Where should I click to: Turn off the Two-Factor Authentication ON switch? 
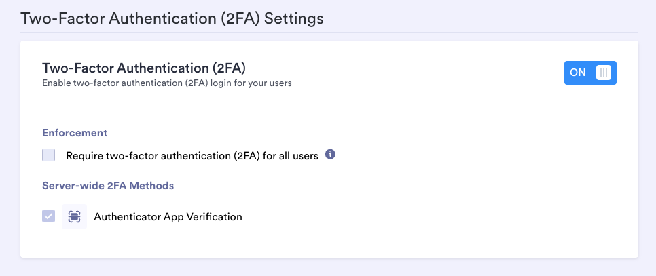coord(589,73)
